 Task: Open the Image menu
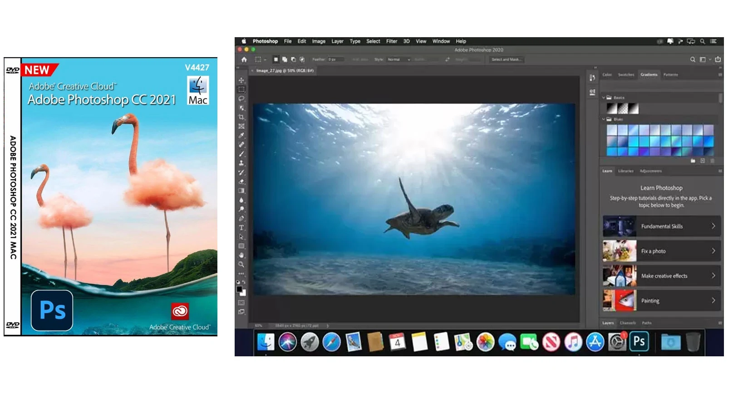point(319,41)
